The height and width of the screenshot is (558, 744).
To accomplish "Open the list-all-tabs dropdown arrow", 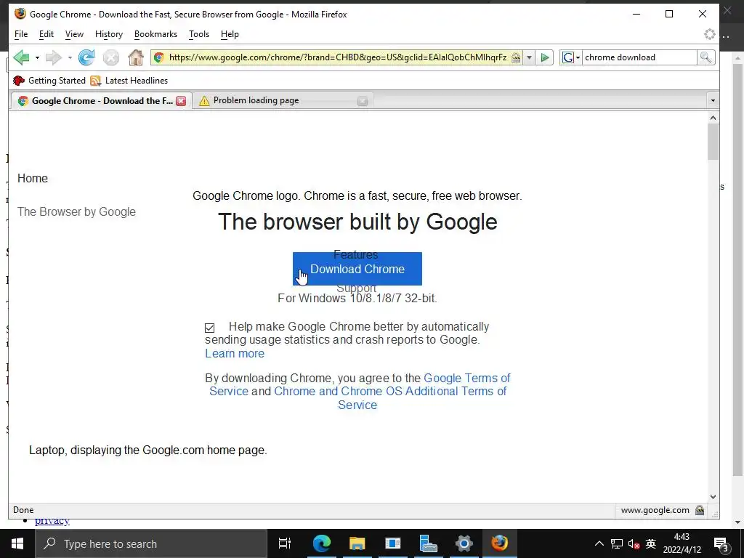I will point(712,100).
